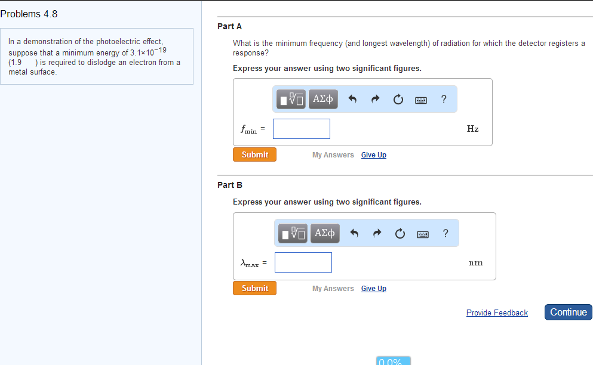Screen dimensions: 593x365
Task: Undo last edit in Part A toolbar
Action: coord(352,99)
